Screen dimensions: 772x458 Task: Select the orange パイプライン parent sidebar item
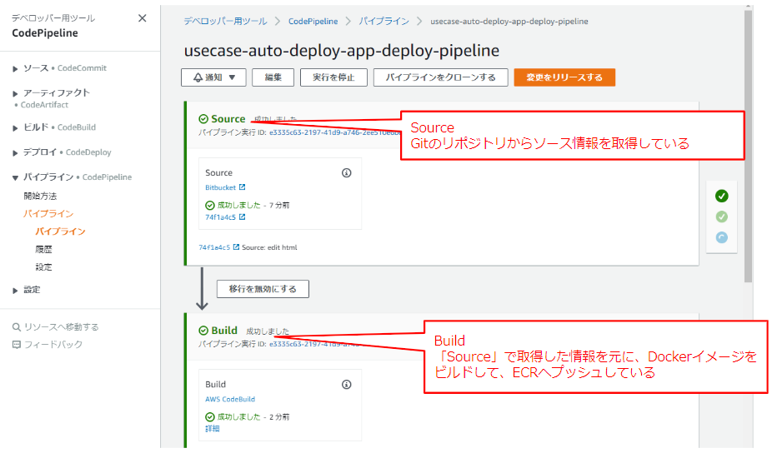[48, 213]
